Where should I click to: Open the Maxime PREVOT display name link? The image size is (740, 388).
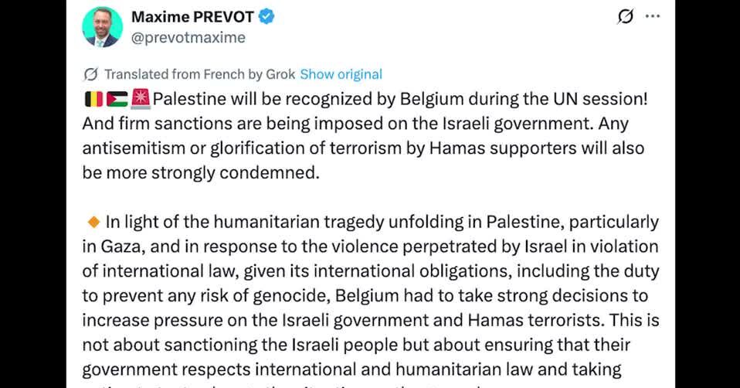(192, 17)
